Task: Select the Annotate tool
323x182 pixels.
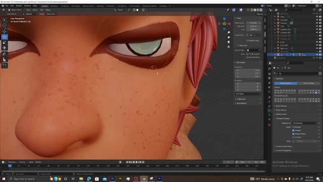Action: (5, 54)
